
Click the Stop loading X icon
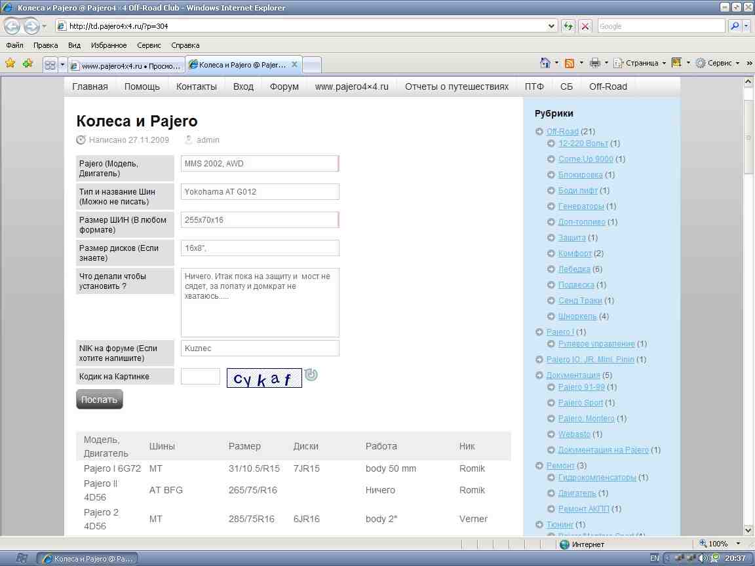click(x=585, y=26)
